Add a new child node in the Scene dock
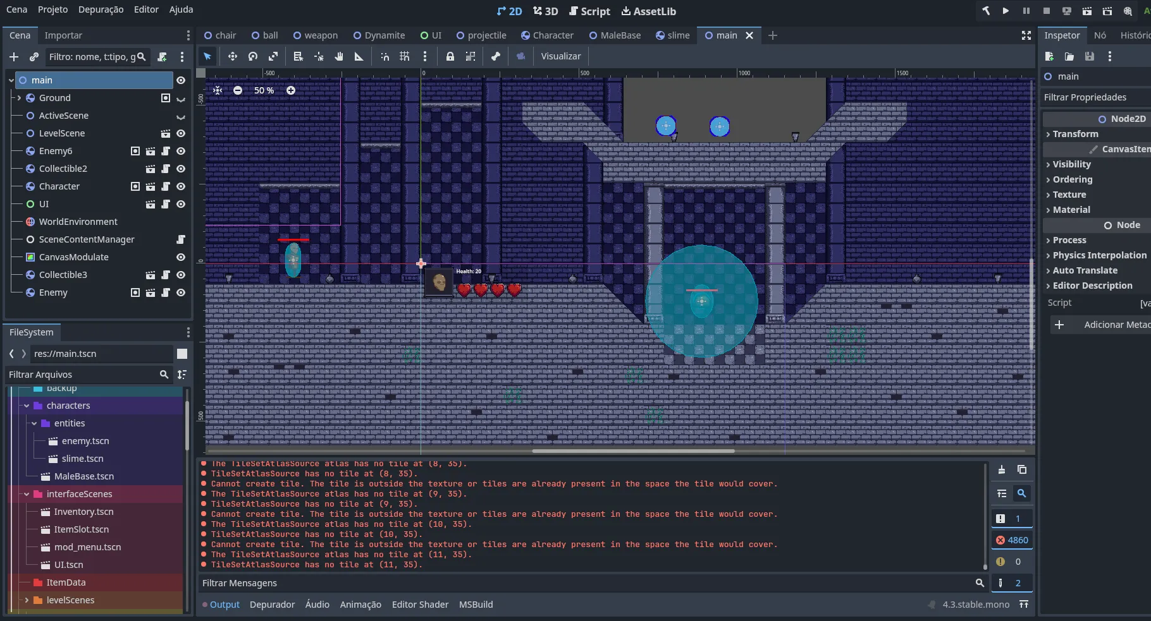The image size is (1151, 621). (13, 56)
